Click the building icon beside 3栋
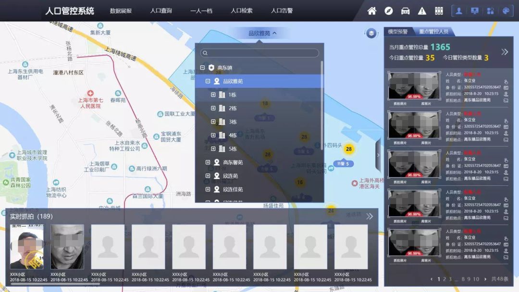 coord(222,122)
